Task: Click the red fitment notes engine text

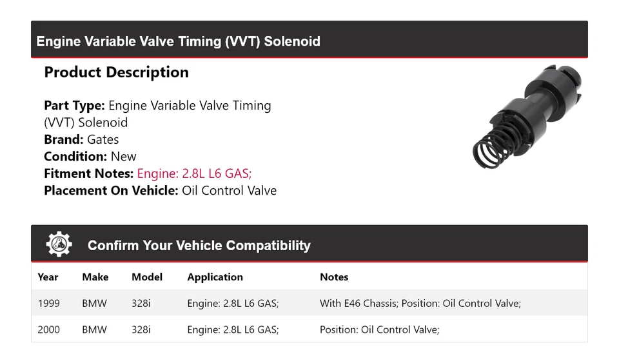Action: pos(194,173)
